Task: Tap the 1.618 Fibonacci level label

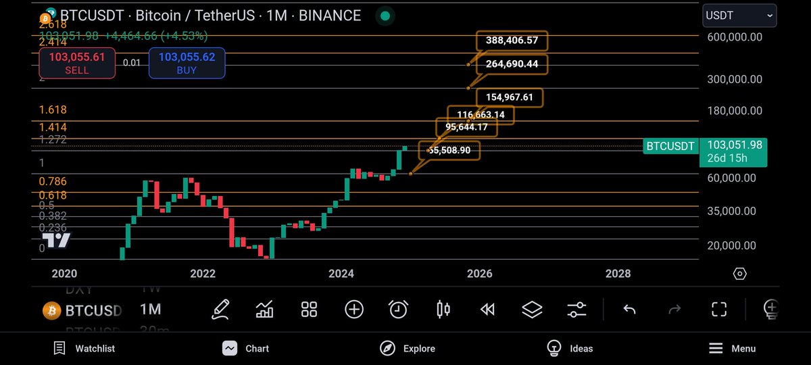Action: pos(53,109)
